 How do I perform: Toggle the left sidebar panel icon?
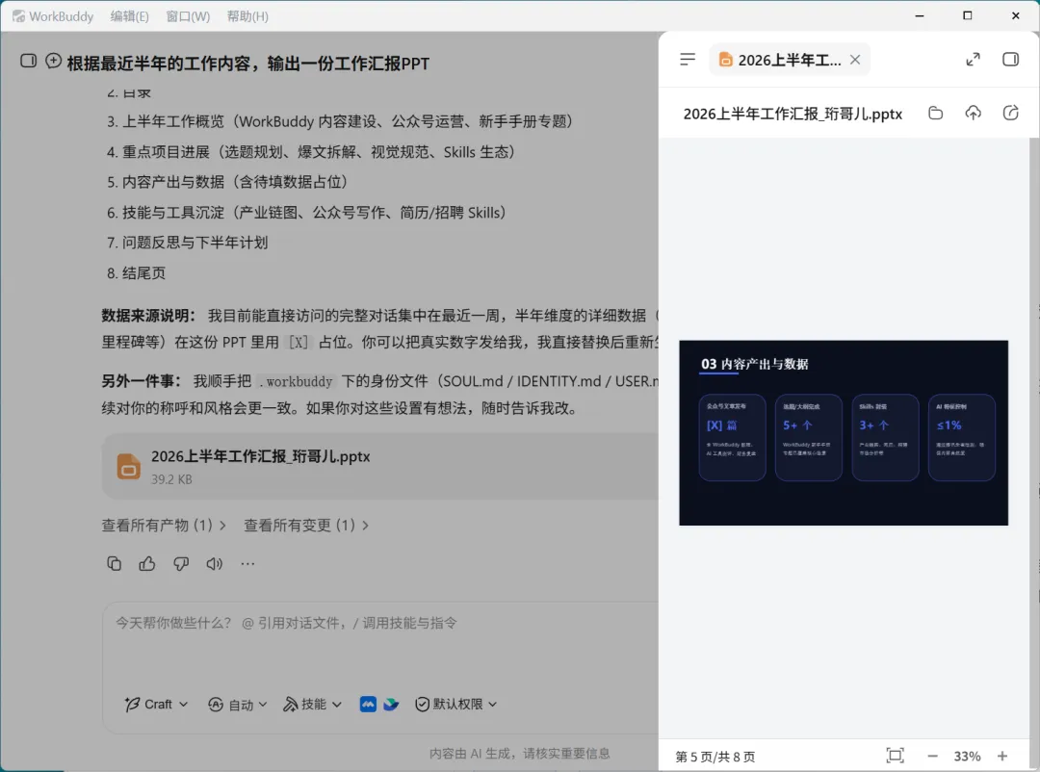coord(29,61)
